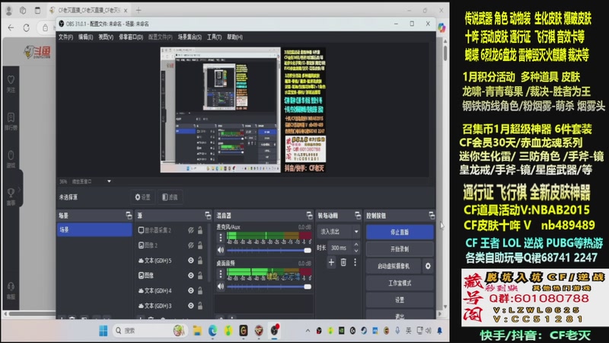
Task: Lock the 文本 (GDI+) 3 source
Action: pyautogui.click(x=200, y=306)
